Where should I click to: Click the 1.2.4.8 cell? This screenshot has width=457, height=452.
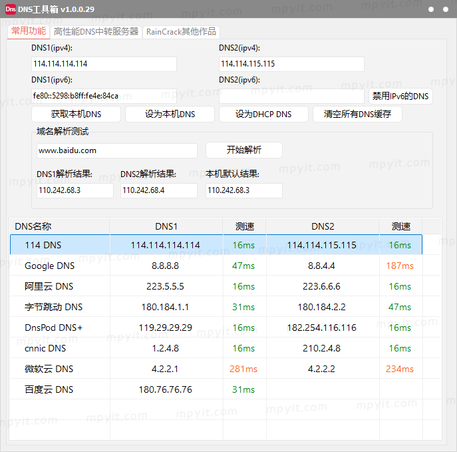coord(165,348)
